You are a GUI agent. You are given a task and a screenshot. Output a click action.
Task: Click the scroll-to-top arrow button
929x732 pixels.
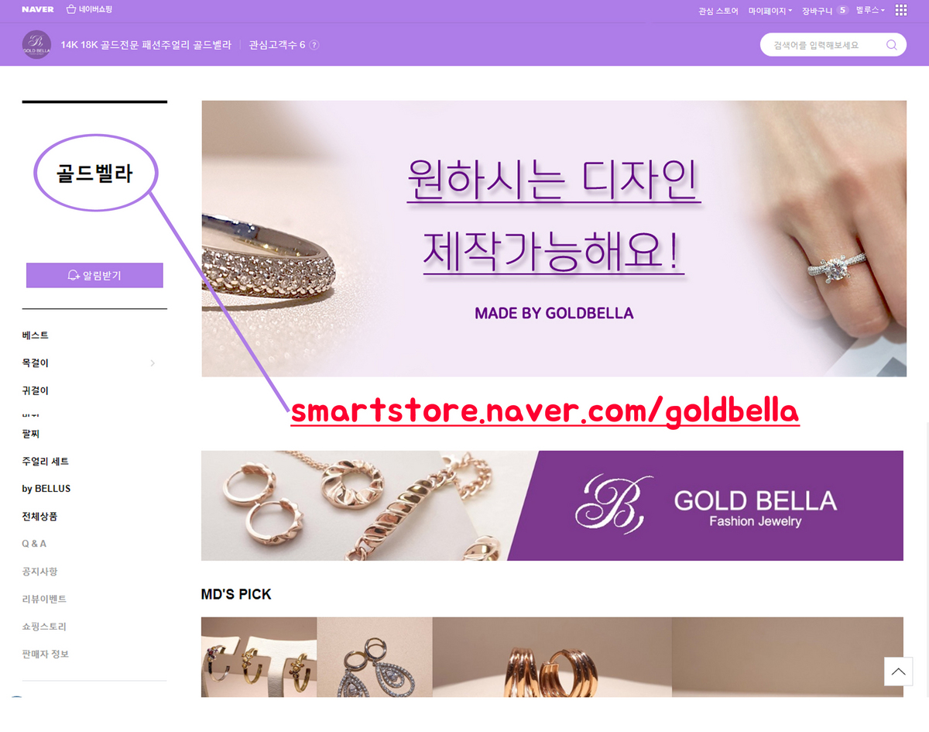pos(898,672)
